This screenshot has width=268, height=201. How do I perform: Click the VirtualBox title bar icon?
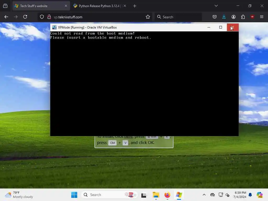click(x=54, y=27)
